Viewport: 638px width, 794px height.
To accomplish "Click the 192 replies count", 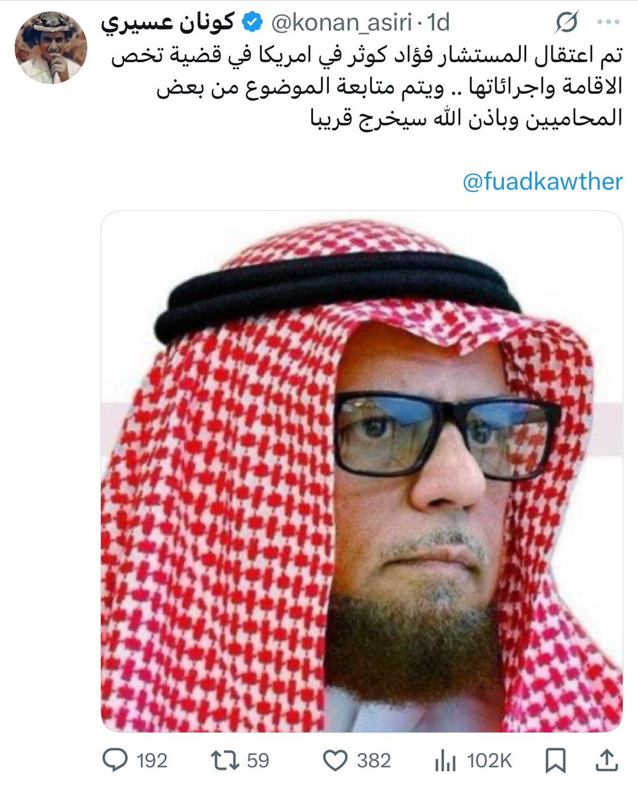I will click(x=152, y=761).
